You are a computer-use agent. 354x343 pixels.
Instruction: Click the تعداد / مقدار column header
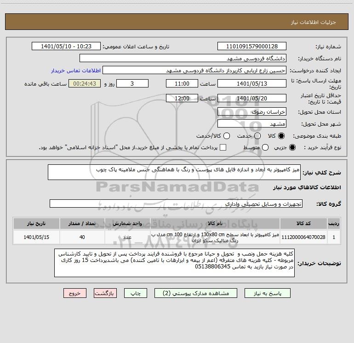82,223
